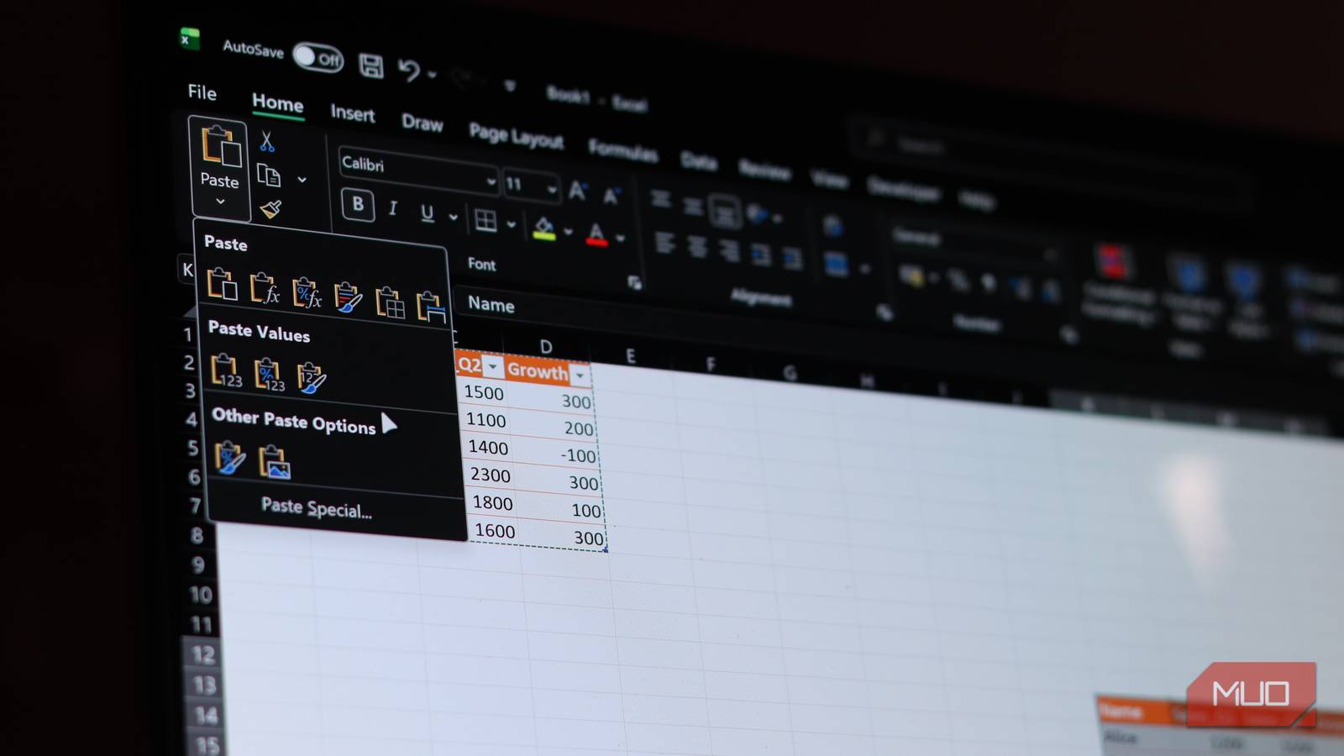Open the Formulas tab
Screen dimensions: 1344x756
tap(622, 150)
